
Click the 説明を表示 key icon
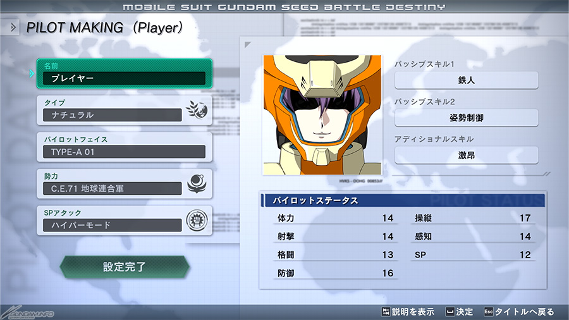pyautogui.click(x=386, y=312)
